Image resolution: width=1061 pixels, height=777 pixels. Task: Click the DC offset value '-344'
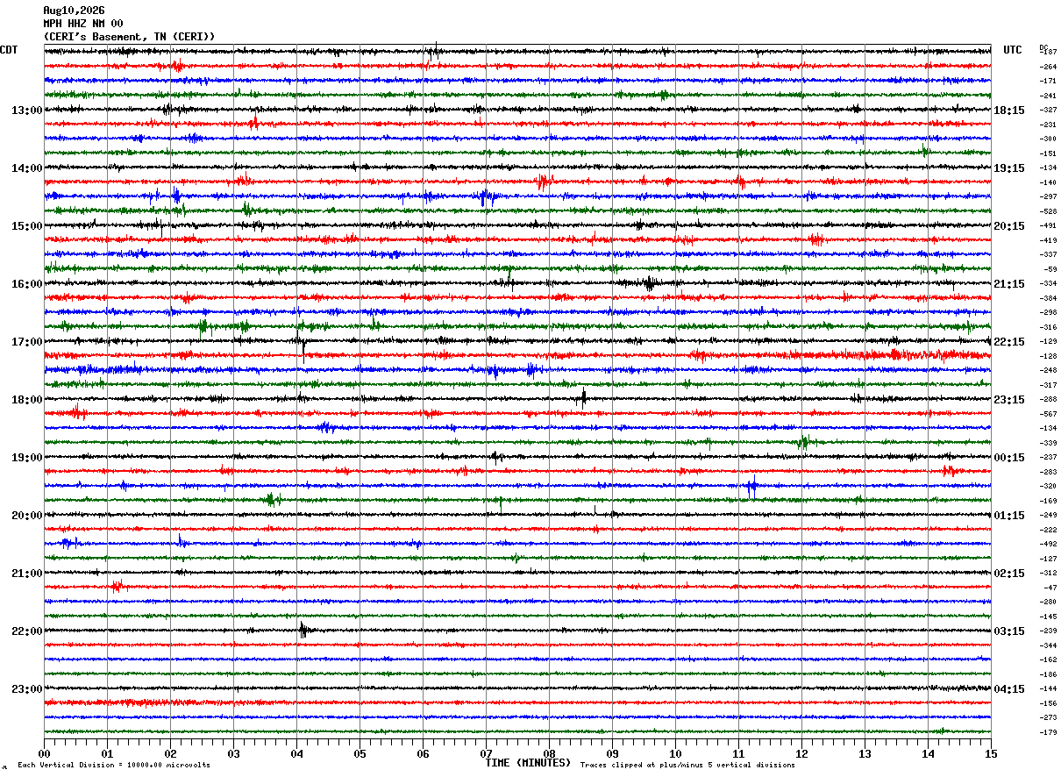pyautogui.click(x=1048, y=645)
